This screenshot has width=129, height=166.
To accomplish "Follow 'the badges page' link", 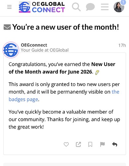I will click(x=64, y=96).
